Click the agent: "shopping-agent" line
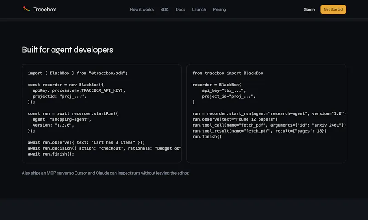 [x=62, y=119]
